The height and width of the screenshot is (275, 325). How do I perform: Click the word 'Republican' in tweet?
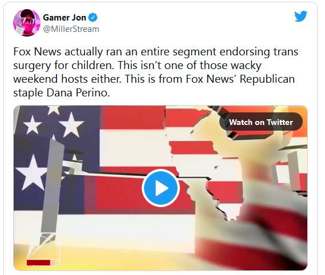(x=267, y=79)
